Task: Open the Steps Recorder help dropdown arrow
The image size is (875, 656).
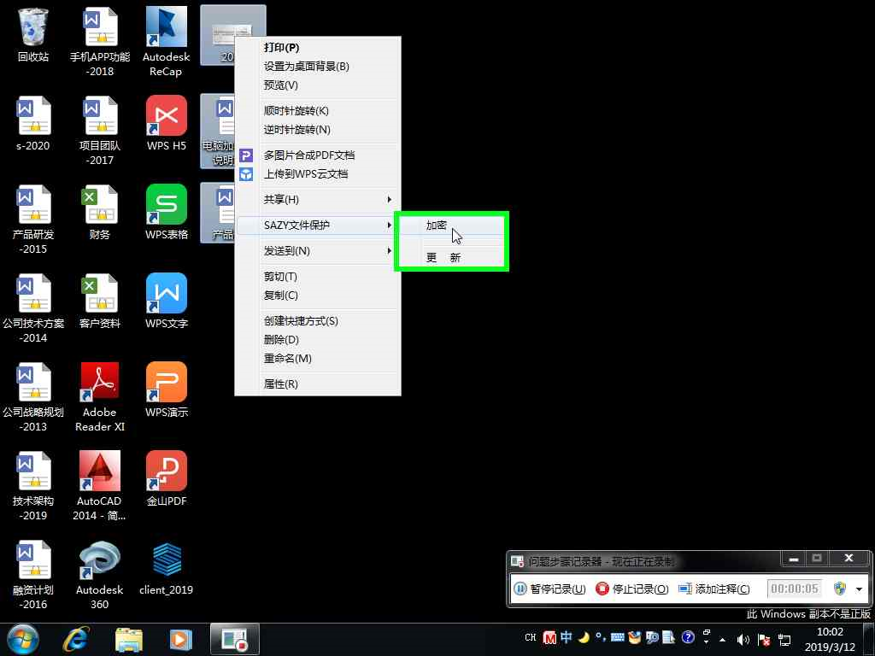Action: 859,589
